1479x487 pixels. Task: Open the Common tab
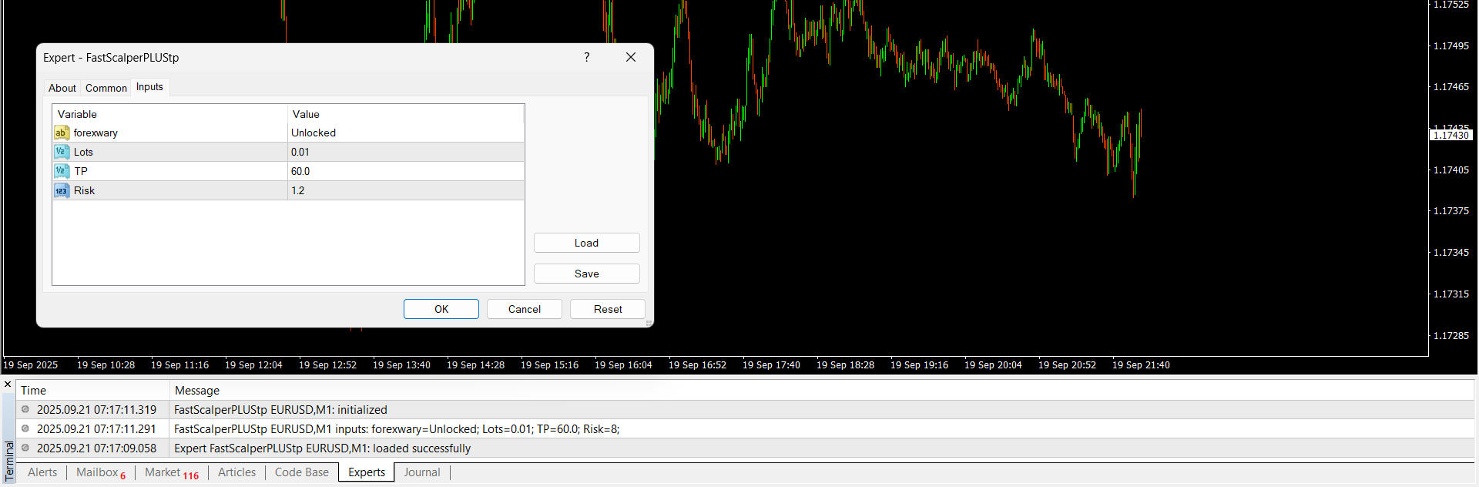[106, 88]
